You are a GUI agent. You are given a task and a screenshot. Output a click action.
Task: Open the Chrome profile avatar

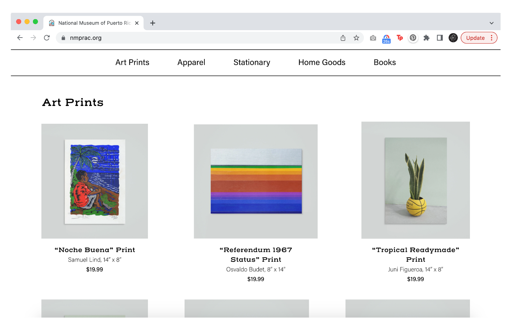pyautogui.click(x=453, y=38)
